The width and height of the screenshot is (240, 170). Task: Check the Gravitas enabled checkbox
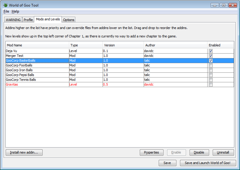[x=211, y=84]
